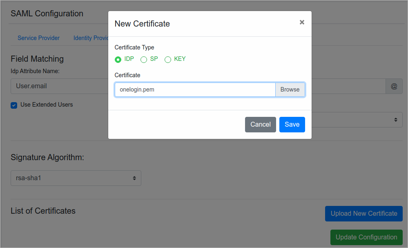The width and height of the screenshot is (408, 248).
Task: Select the IDP certificate type radio button
Action: coord(118,60)
